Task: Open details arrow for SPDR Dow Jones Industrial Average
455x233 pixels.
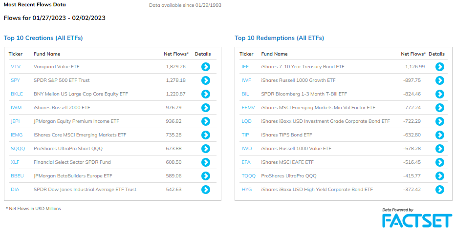Action: [206, 190]
